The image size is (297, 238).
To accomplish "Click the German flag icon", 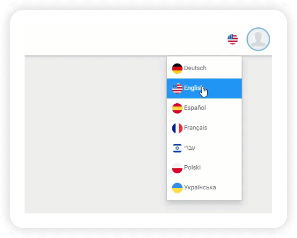I will (x=177, y=68).
